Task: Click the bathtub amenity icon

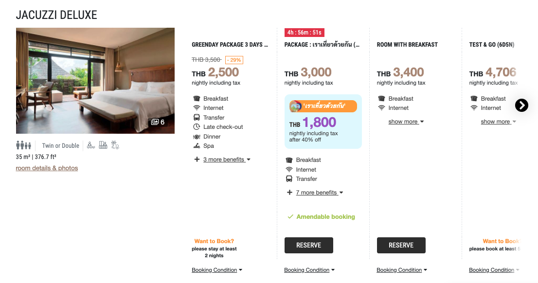Action: pos(103,145)
